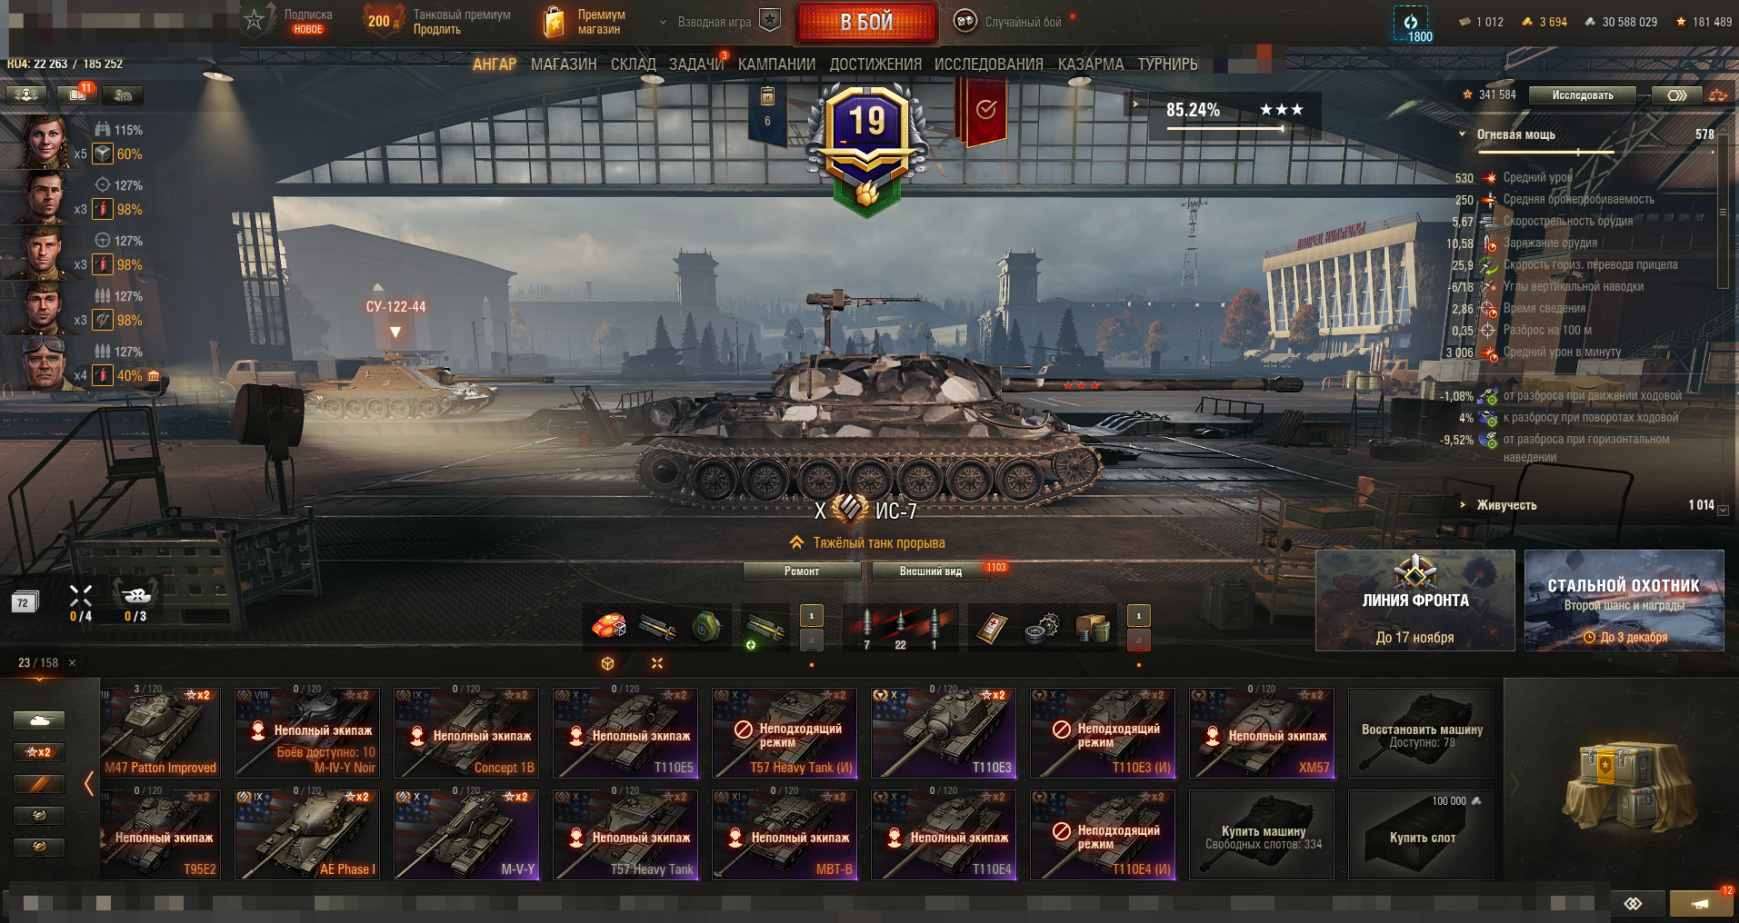The height and width of the screenshot is (923, 1739).
Task: Switch to the МАГАЗИН tab
Action: click(564, 65)
